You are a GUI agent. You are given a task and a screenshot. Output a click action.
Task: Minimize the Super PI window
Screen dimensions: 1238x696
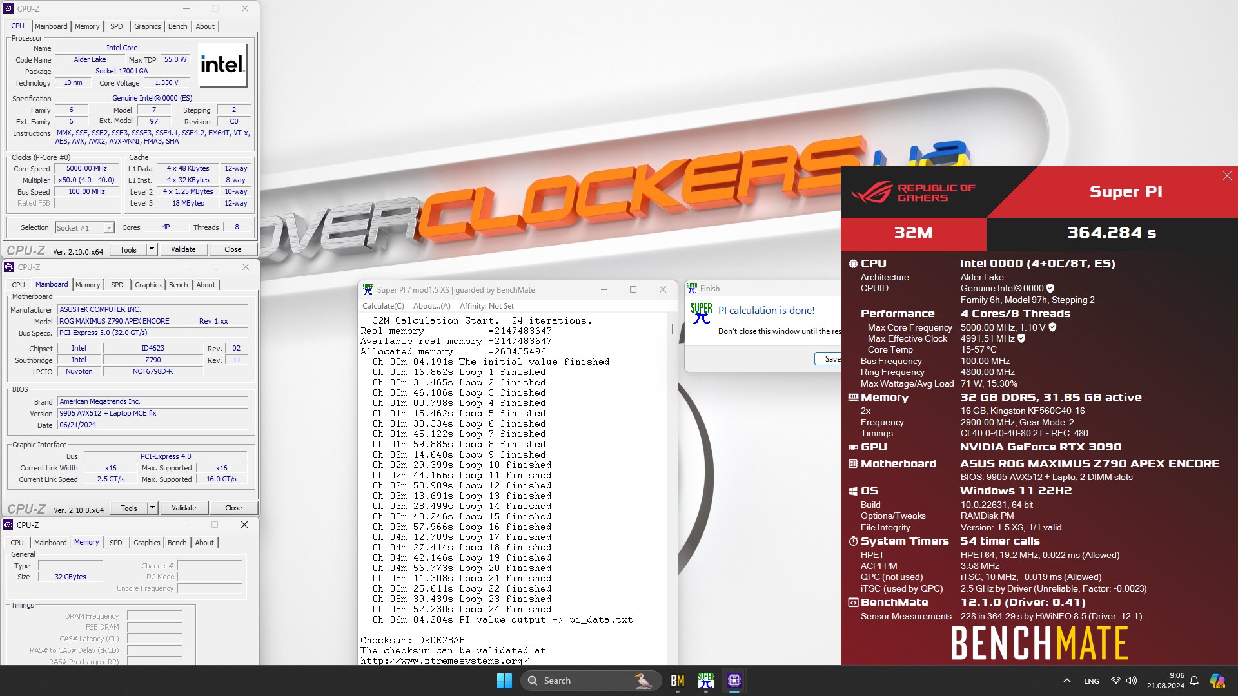[604, 290]
